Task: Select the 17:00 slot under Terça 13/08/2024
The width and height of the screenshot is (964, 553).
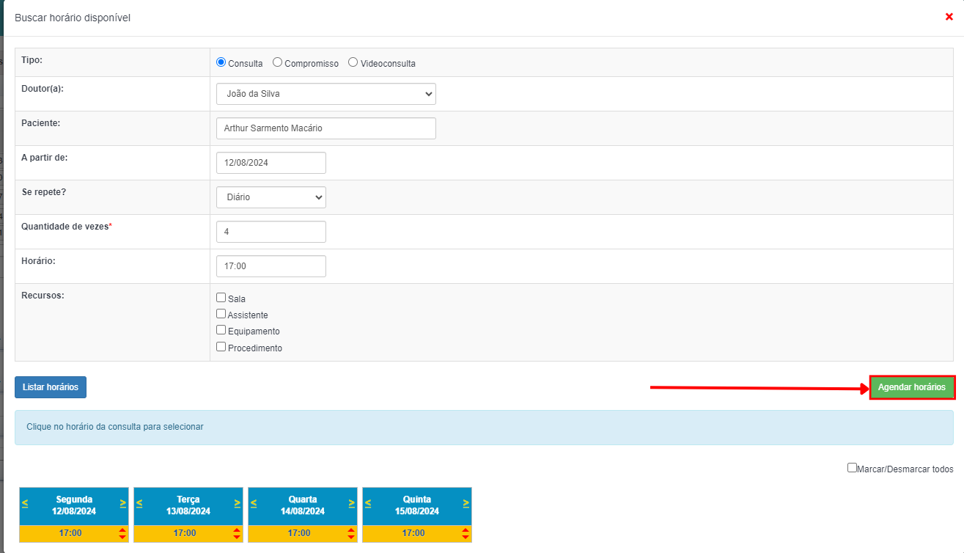Action: click(x=185, y=533)
